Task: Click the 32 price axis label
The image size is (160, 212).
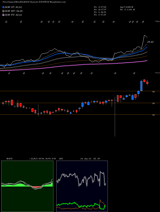Action: [153, 115]
